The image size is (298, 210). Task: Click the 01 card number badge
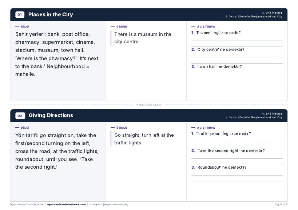20,15
